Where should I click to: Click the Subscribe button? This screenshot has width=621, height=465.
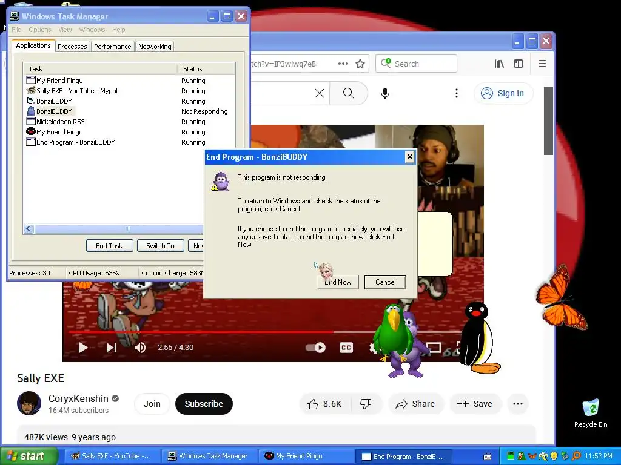(x=204, y=404)
